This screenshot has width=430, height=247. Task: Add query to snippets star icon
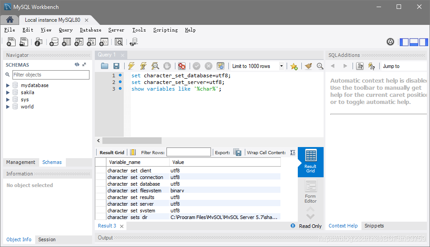pyautogui.click(x=294, y=66)
